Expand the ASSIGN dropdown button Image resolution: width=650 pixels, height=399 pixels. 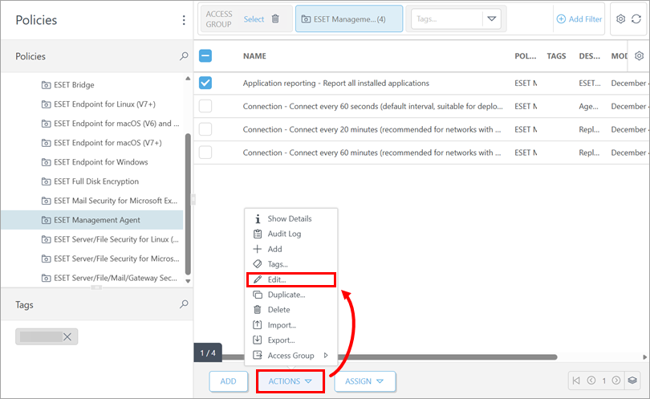tap(364, 381)
